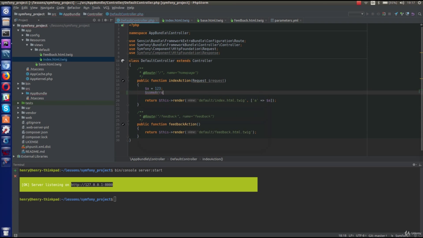Switch to index.html.twig editor tab
The height and width of the screenshot is (238, 423).
pyautogui.click(x=177, y=20)
